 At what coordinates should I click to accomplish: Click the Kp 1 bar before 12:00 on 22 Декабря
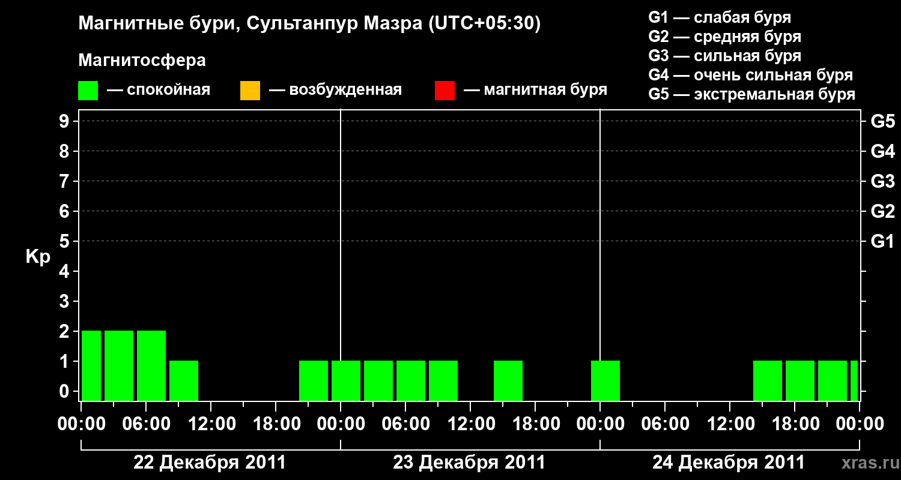tap(184, 380)
